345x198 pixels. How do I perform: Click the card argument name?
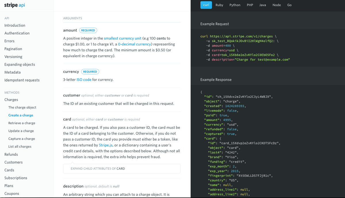click(67, 119)
